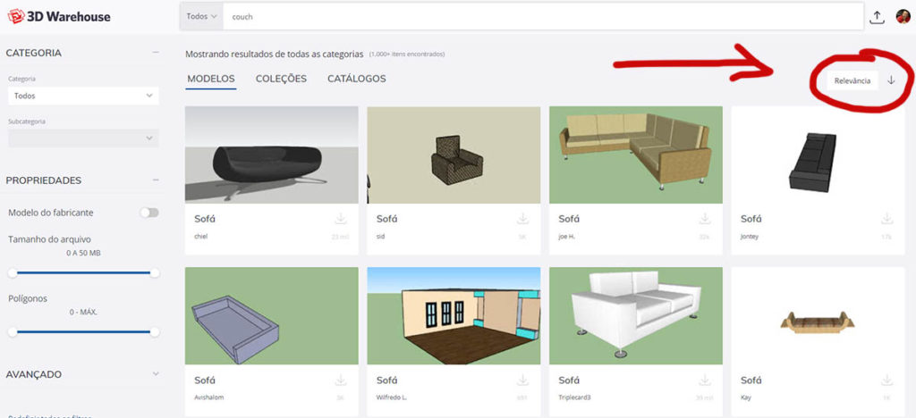Reverse sort order with the arrow icon

point(891,80)
